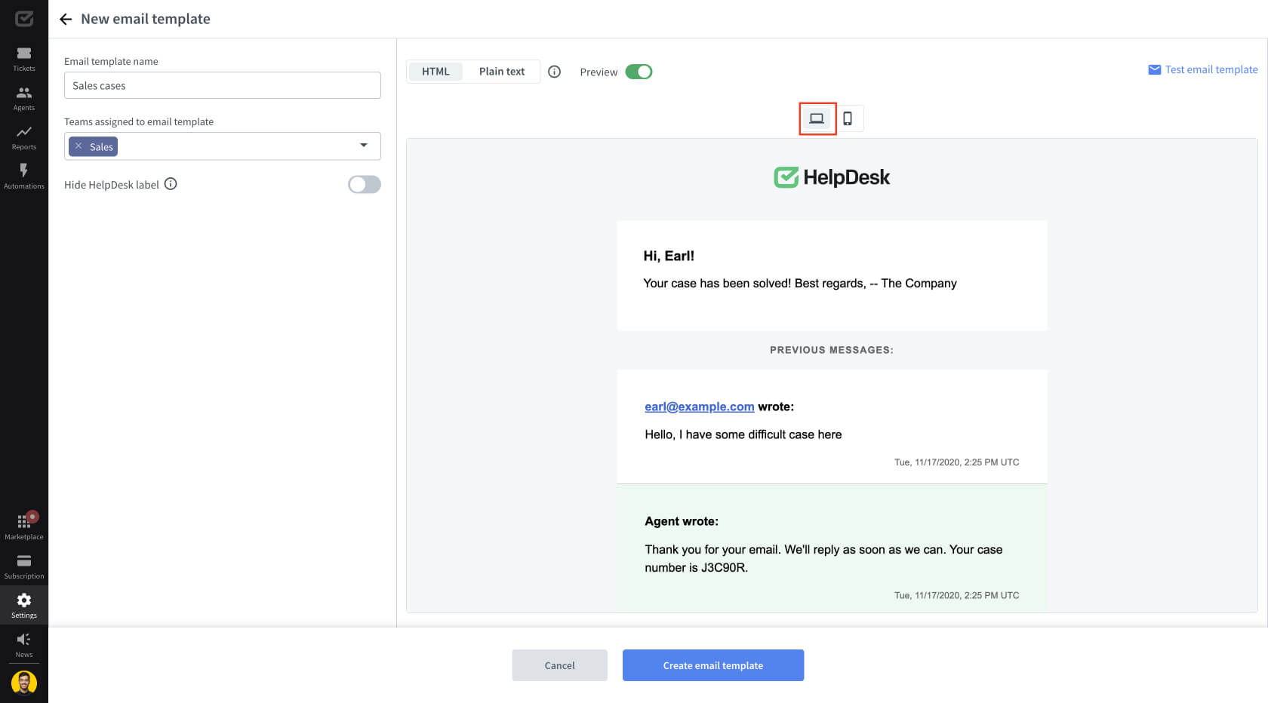The image size is (1268, 703).
Task: Open the Subscription section
Action: [24, 566]
